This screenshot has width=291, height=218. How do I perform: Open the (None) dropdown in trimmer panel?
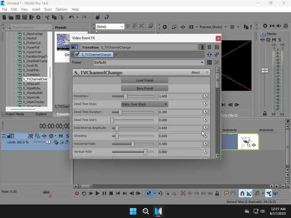(x=110, y=27)
